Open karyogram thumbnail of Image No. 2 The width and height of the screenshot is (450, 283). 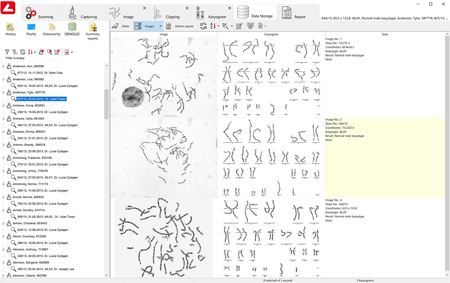pyautogui.click(x=271, y=157)
